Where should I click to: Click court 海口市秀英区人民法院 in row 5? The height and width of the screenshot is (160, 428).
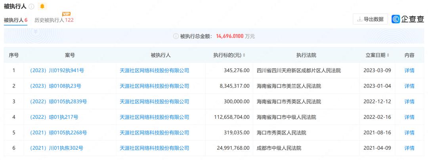click(282, 133)
